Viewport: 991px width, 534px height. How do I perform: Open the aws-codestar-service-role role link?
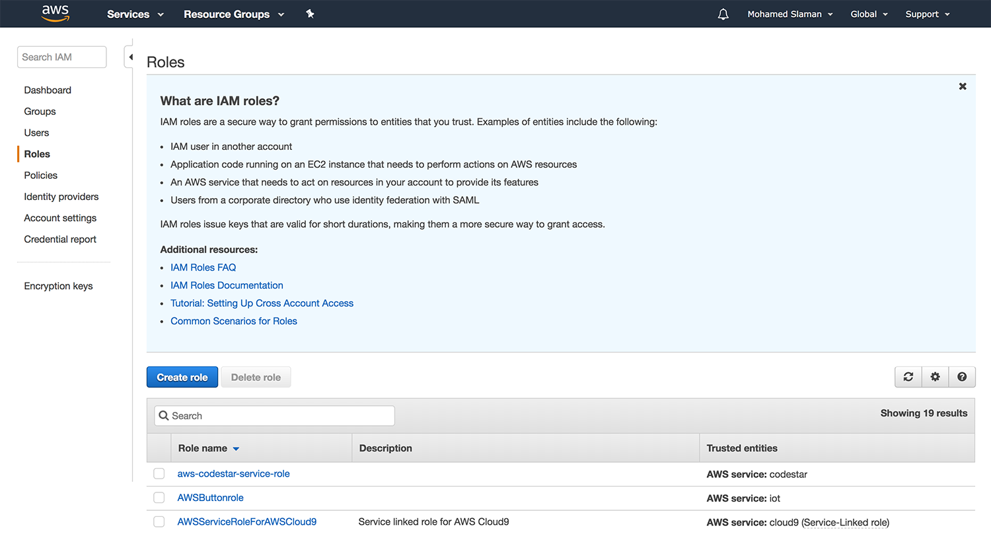click(233, 473)
